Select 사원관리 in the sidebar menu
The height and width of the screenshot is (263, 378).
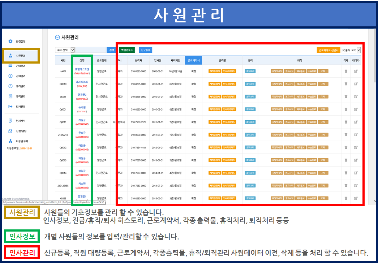click(x=21, y=56)
